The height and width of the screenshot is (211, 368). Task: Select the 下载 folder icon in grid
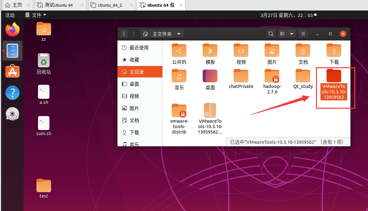click(334, 54)
